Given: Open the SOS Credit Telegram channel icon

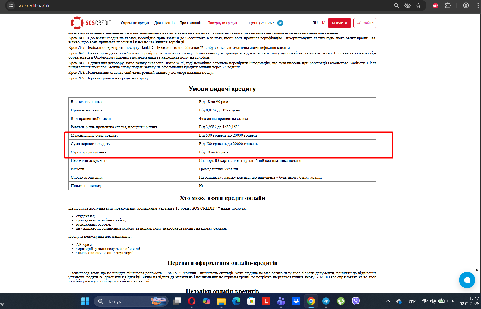Looking at the screenshot, I should (280, 23).
